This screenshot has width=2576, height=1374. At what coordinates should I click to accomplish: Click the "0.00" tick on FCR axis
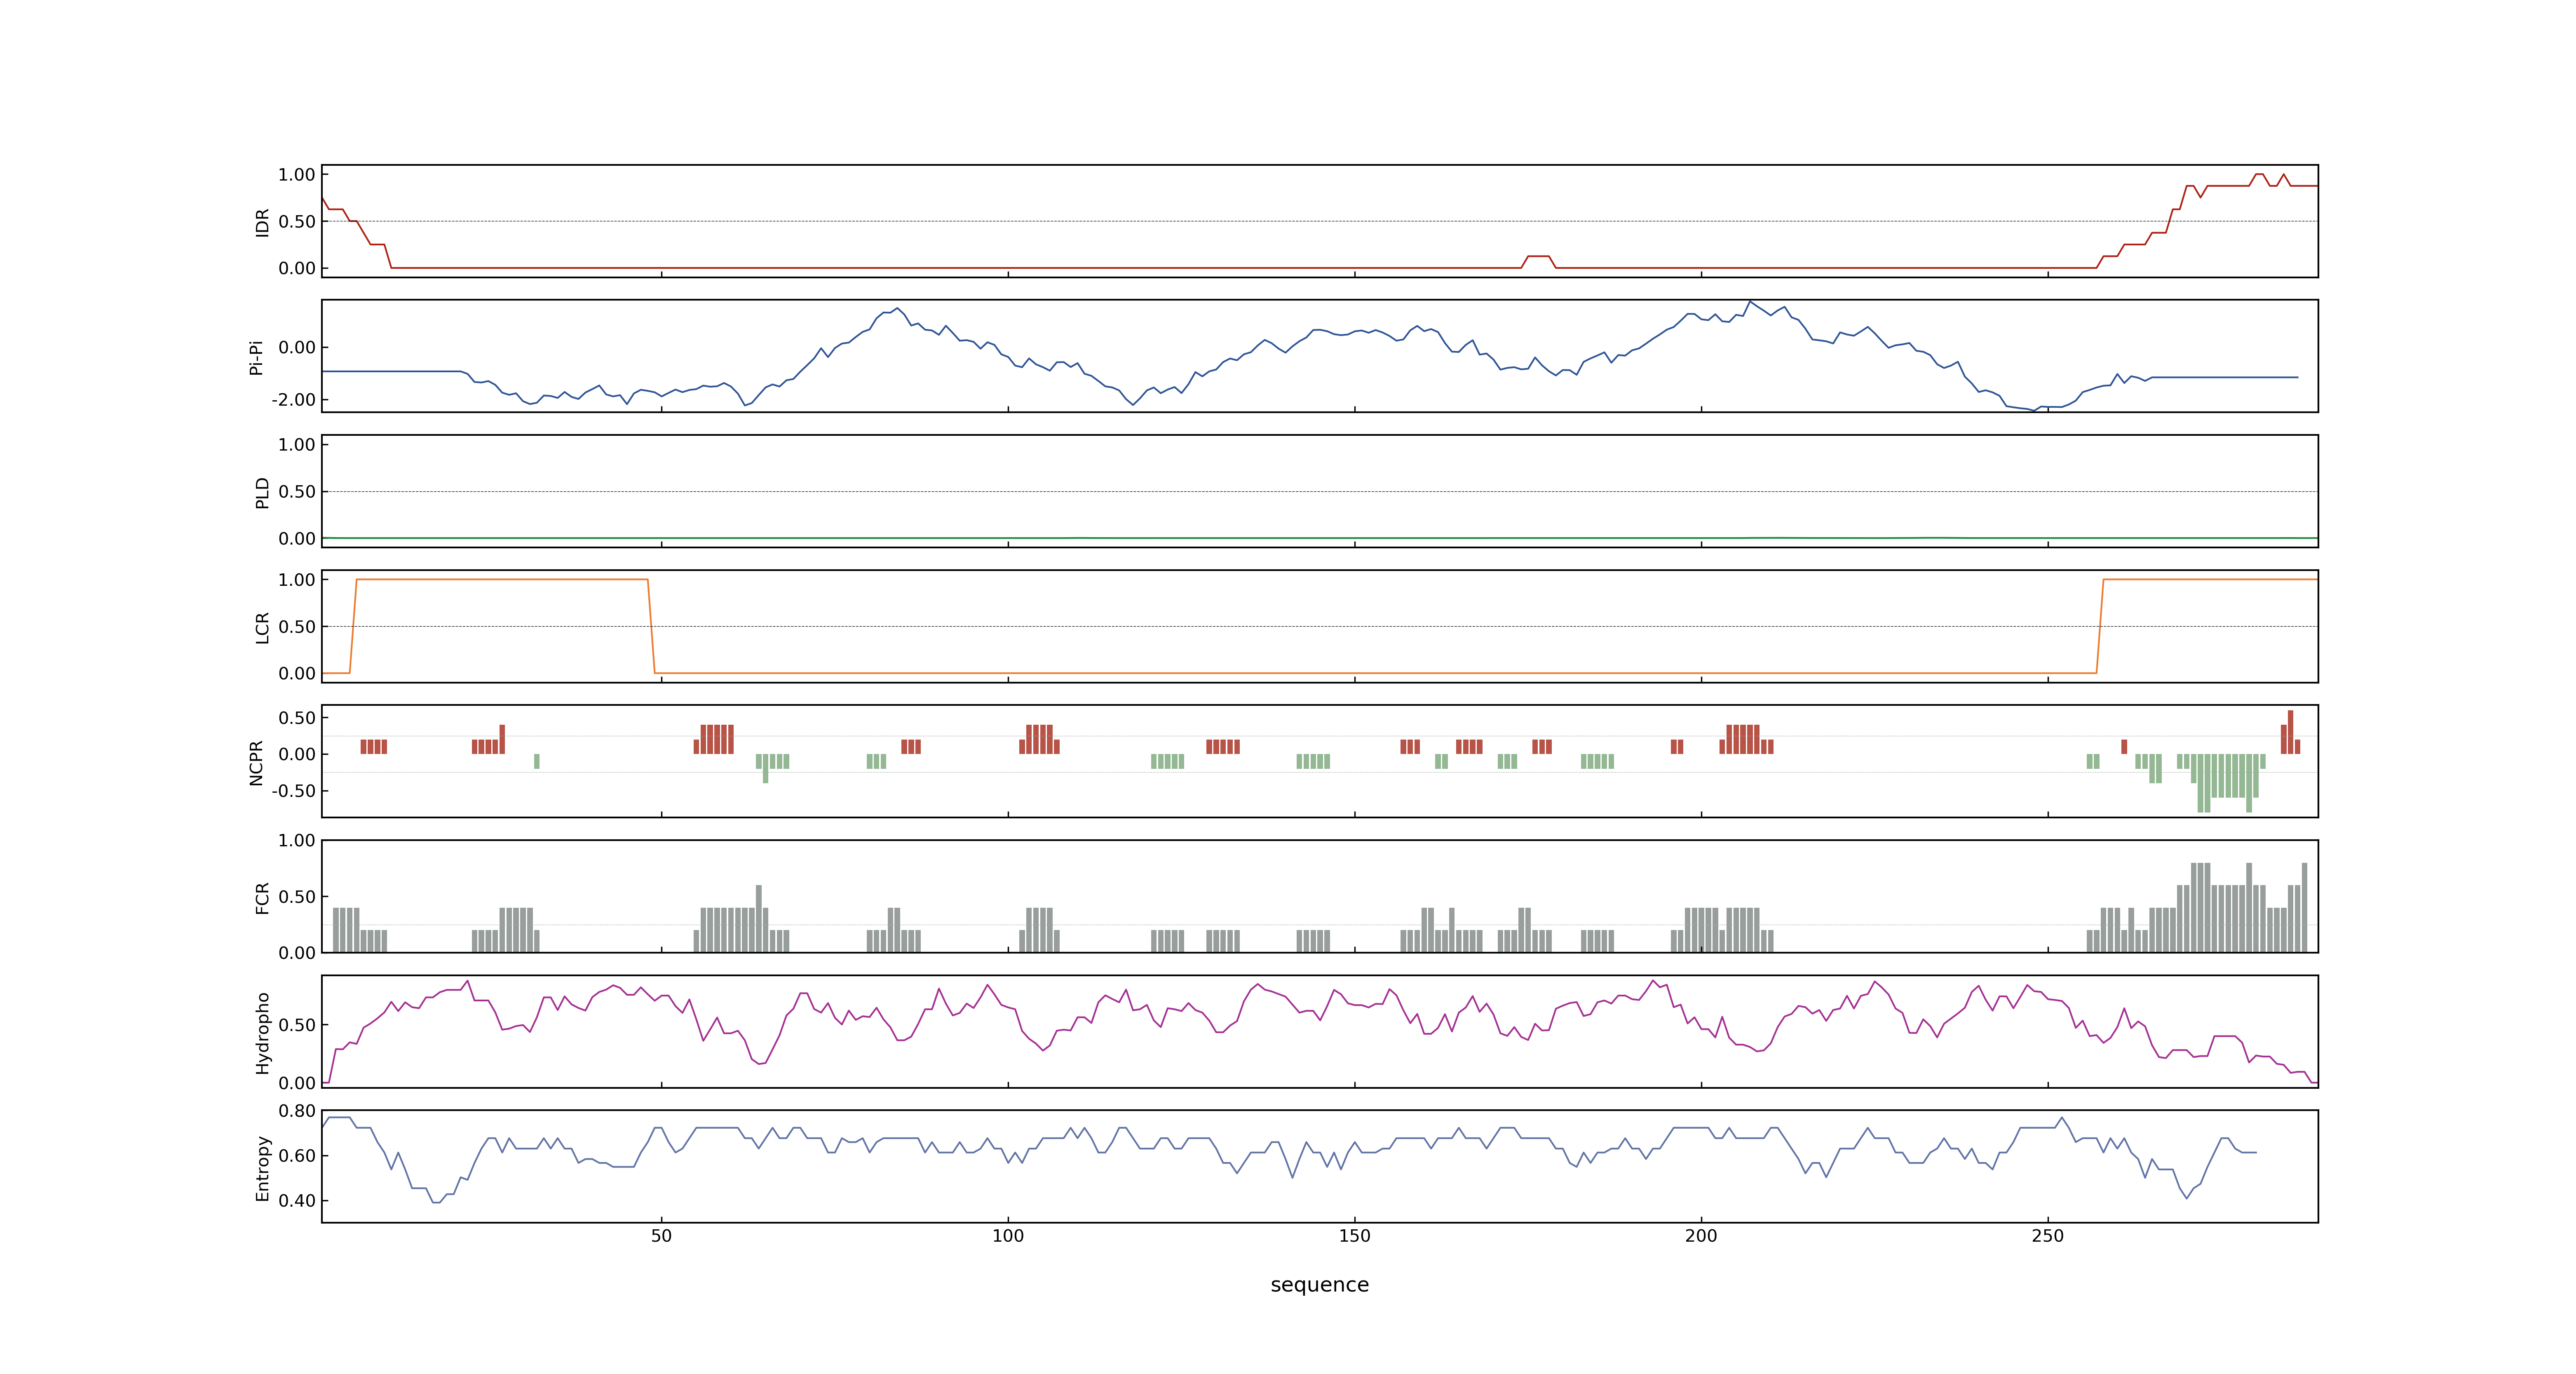pos(297,953)
